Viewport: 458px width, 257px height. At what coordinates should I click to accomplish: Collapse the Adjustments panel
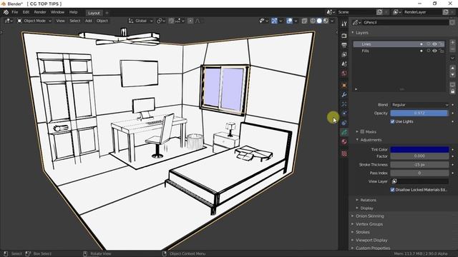[357, 140]
